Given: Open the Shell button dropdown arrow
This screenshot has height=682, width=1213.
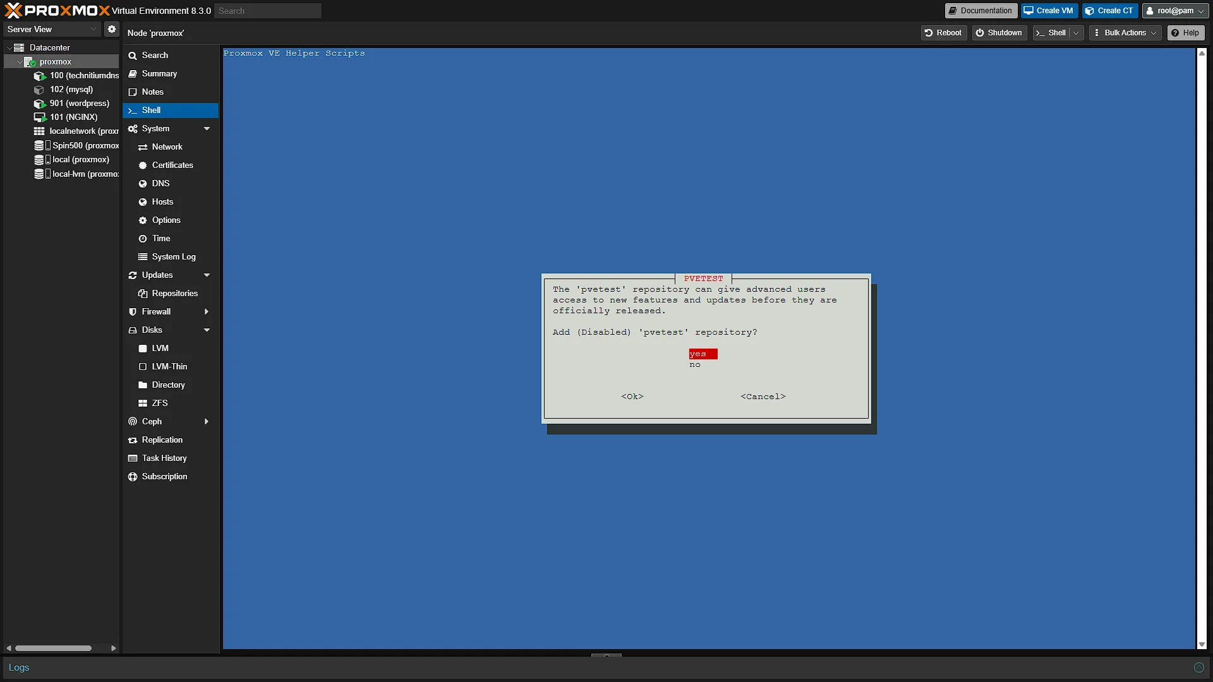Looking at the screenshot, I should point(1076,33).
